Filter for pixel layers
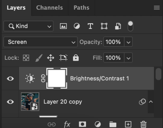 point(63,26)
